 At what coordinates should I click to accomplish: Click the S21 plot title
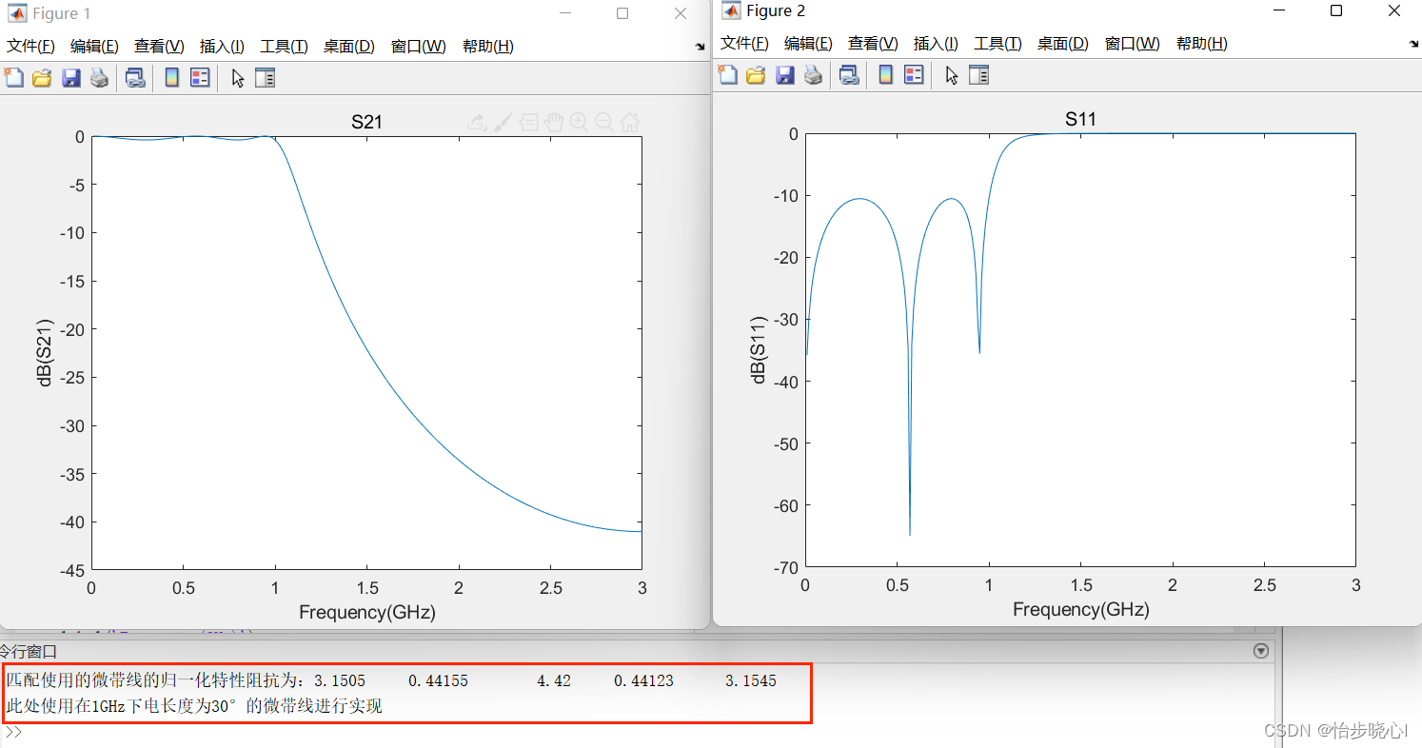click(366, 122)
